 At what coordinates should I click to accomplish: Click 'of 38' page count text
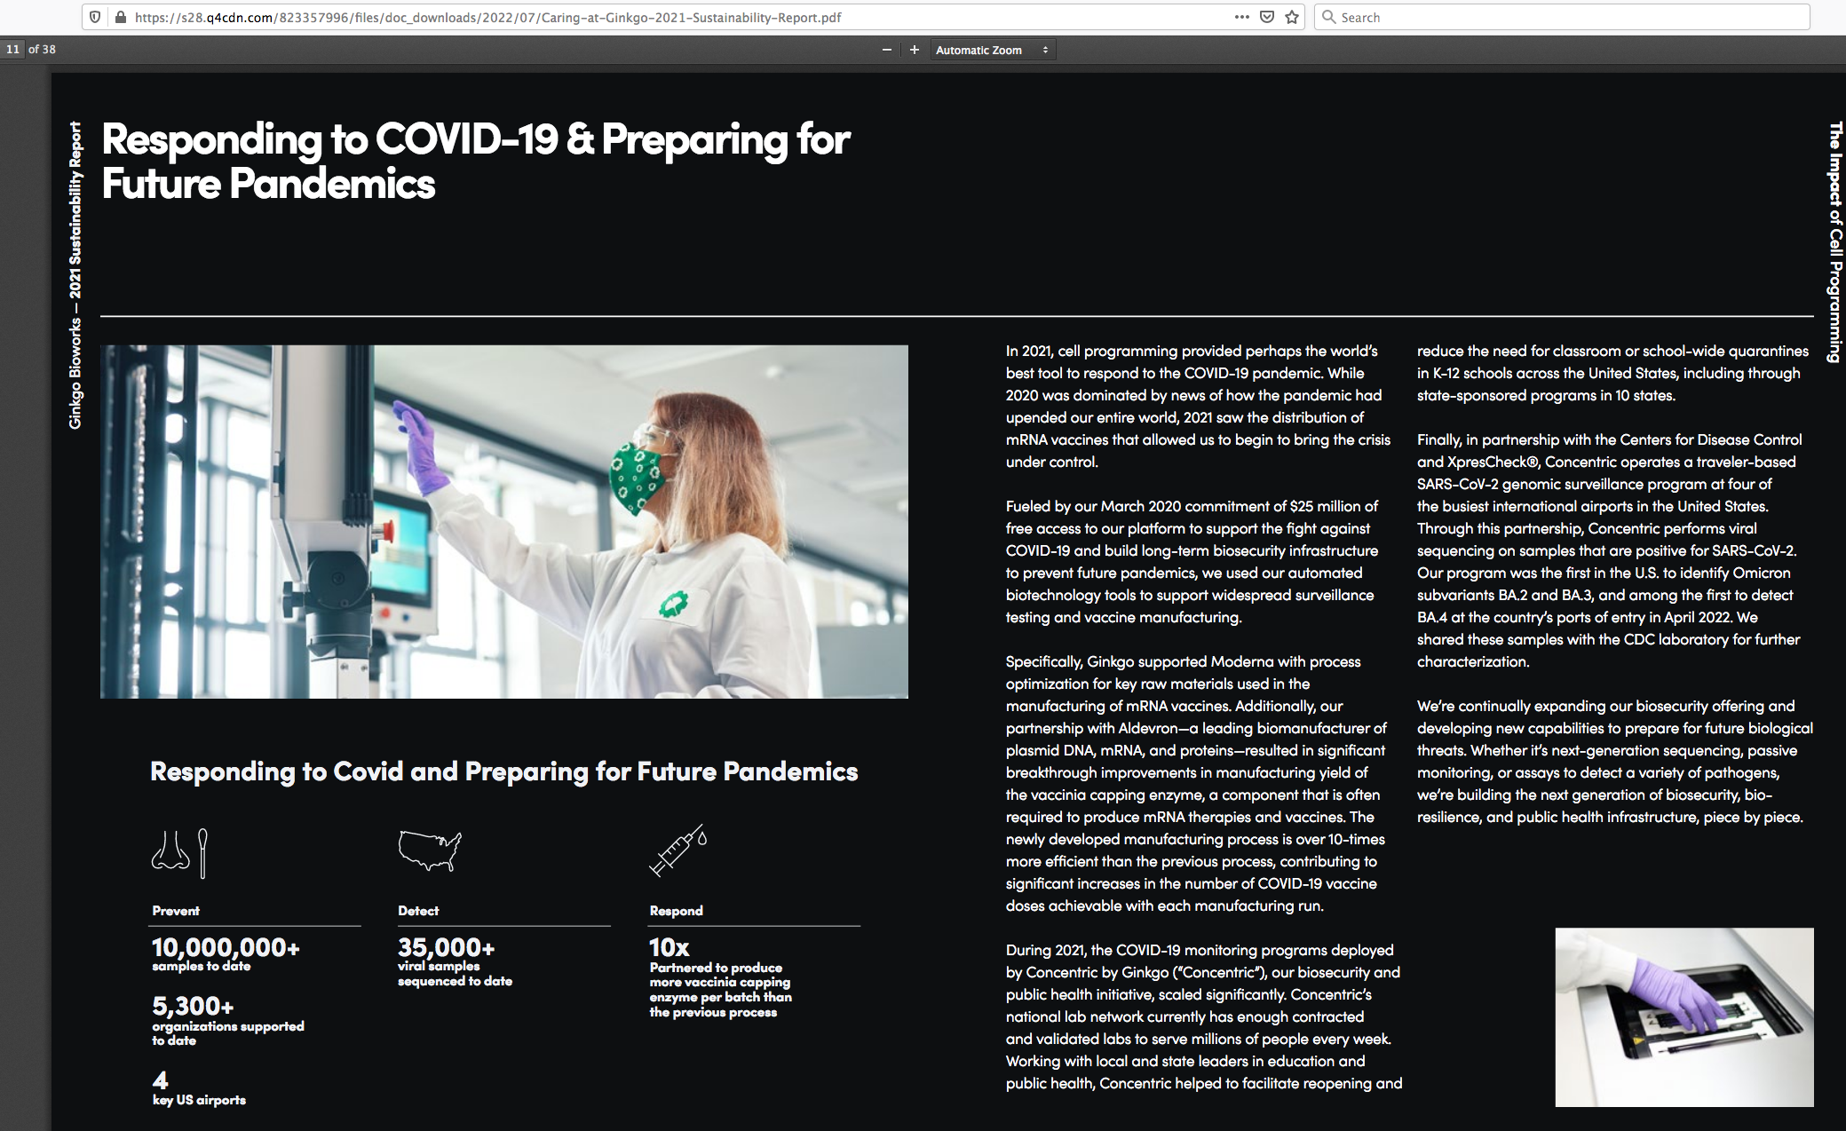click(x=42, y=49)
